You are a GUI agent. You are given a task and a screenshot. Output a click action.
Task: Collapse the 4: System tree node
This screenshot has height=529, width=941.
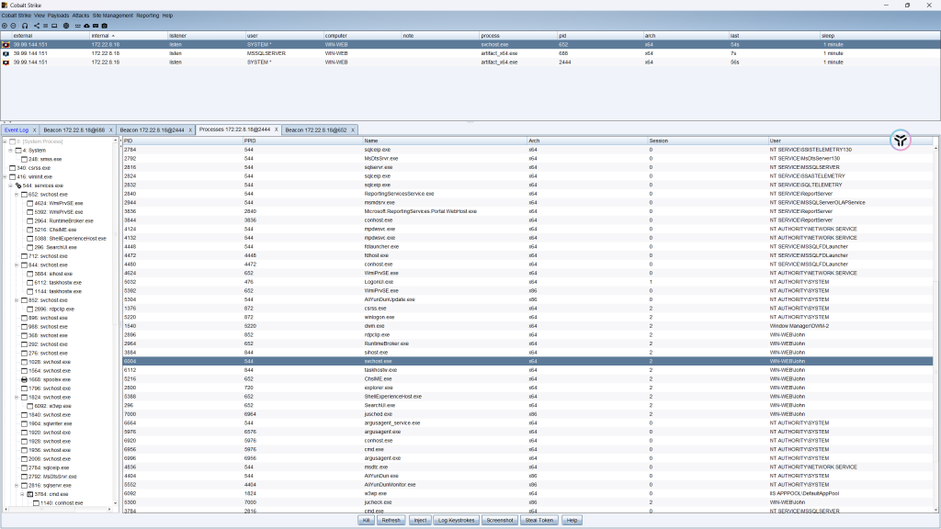(11, 150)
